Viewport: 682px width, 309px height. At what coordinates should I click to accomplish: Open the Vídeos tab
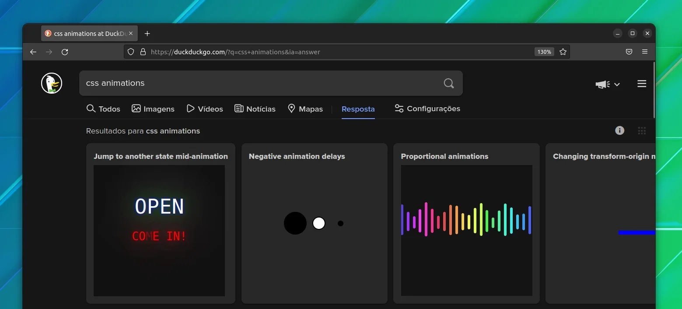click(205, 109)
